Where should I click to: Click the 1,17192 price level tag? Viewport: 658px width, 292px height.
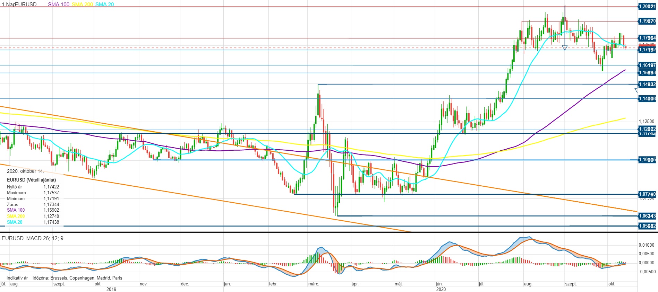(647, 50)
